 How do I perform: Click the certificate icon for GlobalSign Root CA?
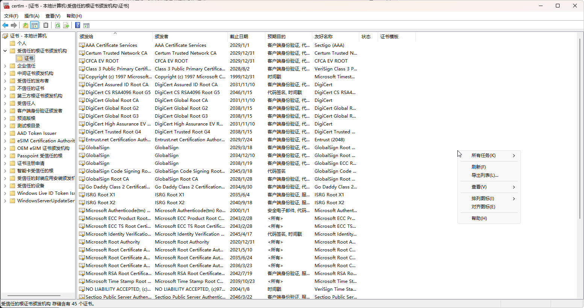82,179
